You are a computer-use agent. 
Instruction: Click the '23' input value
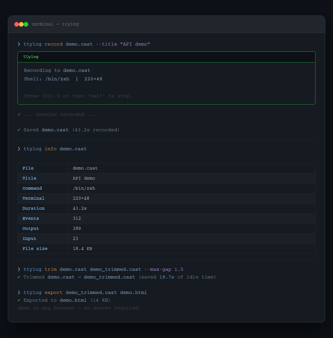pos(76,238)
